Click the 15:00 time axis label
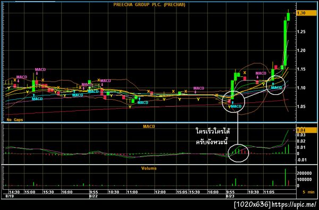Screen dimensions: 319x210 [x=30, y=192]
